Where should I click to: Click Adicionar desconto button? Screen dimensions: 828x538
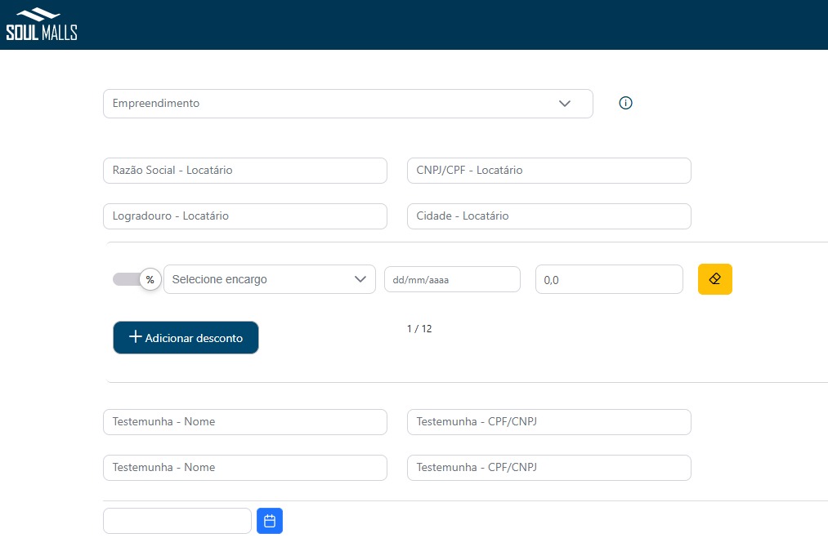coord(186,337)
